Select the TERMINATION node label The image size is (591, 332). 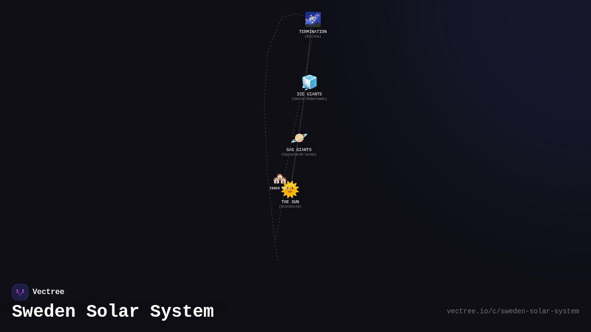tap(313, 31)
